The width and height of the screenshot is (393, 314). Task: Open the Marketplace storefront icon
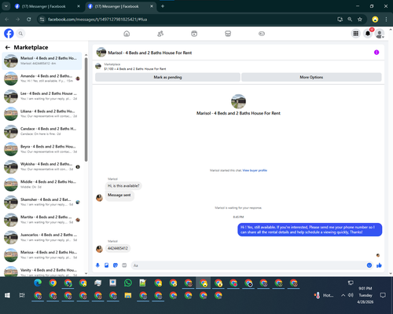click(228, 34)
